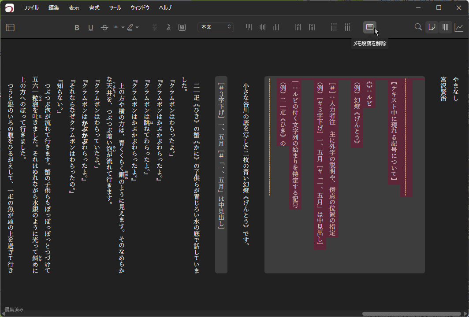Open search with the magnifier icon
The height and width of the screenshot is (317, 469).
pyautogui.click(x=418, y=27)
